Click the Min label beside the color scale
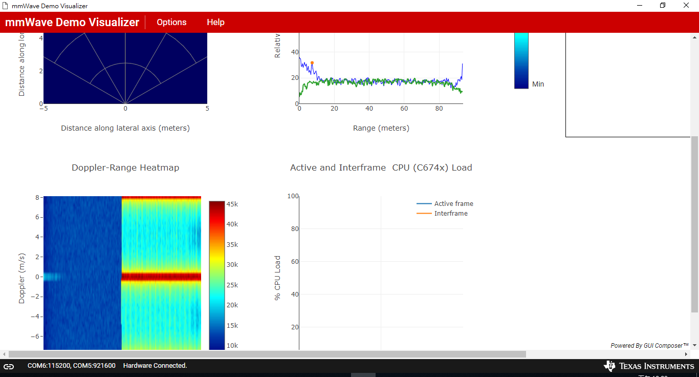 (538, 84)
